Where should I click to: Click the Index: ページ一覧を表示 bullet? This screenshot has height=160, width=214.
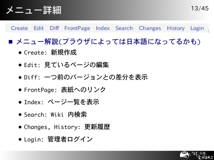click(x=62, y=102)
